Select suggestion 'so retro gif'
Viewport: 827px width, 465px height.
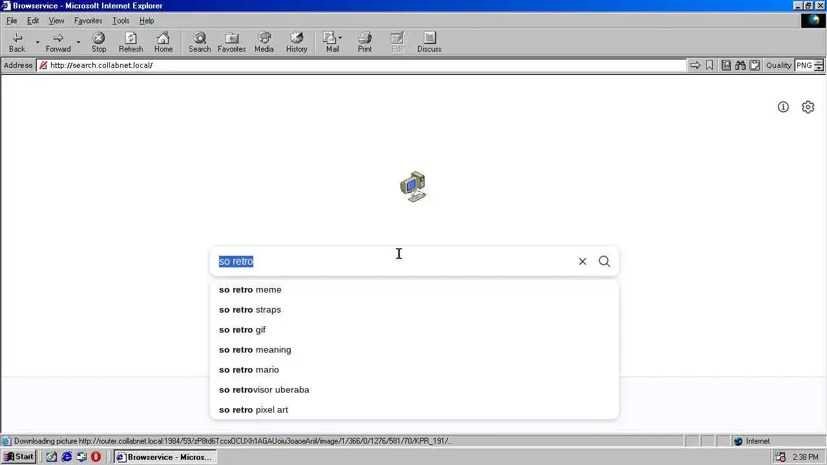pyautogui.click(x=414, y=330)
